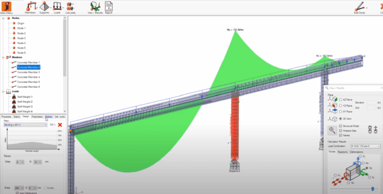Run Calculate from the toolbar
The image size is (383, 194).
[70, 7]
